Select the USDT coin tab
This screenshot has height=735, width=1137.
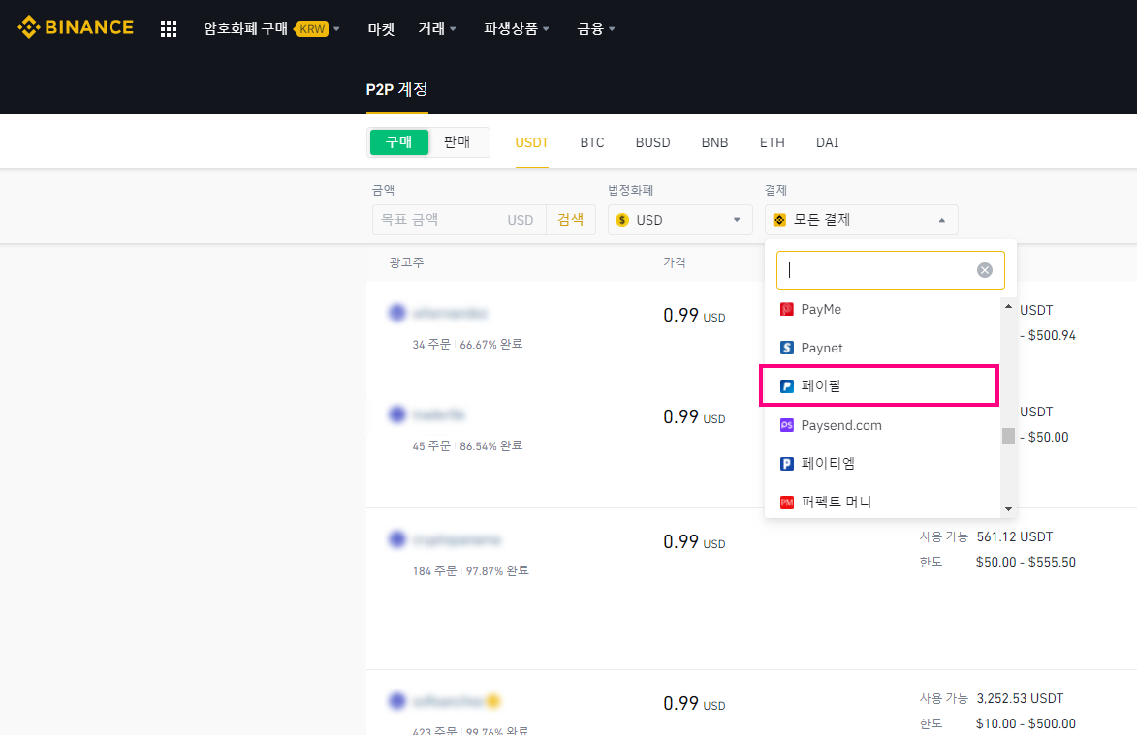coord(531,142)
